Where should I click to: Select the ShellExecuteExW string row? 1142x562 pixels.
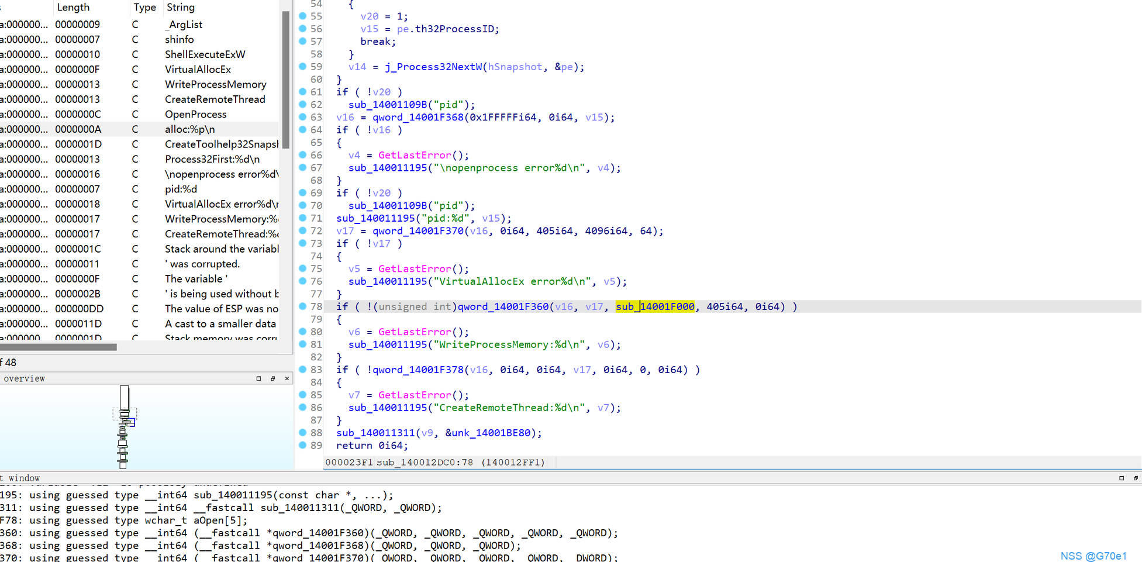(139, 54)
